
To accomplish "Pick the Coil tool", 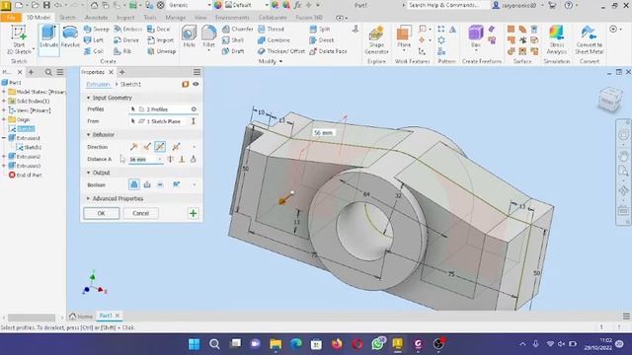I will pyautogui.click(x=94, y=51).
